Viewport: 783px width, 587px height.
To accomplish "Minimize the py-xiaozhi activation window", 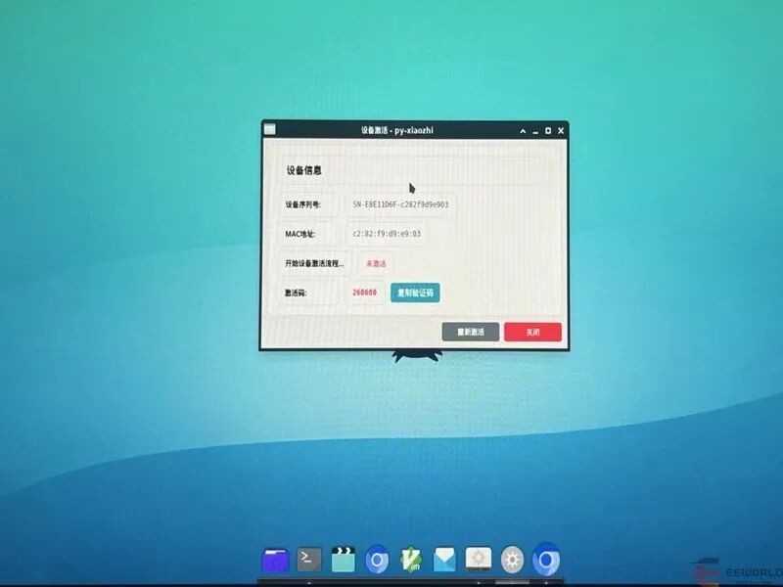I will pos(535,131).
